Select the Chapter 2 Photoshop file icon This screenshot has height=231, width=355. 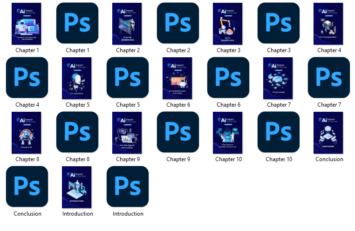pos(178,23)
